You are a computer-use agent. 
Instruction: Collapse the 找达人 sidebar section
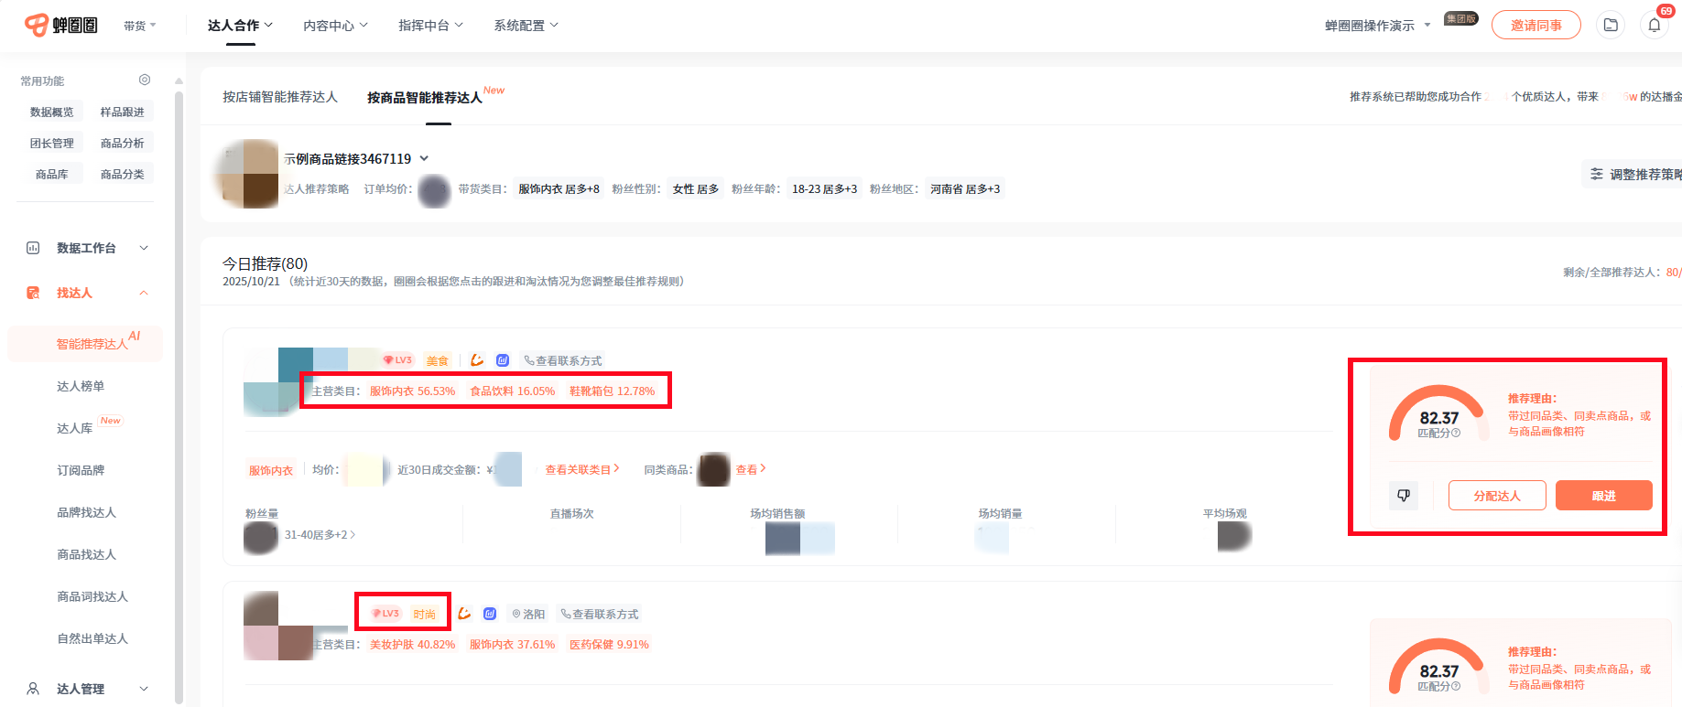[144, 293]
